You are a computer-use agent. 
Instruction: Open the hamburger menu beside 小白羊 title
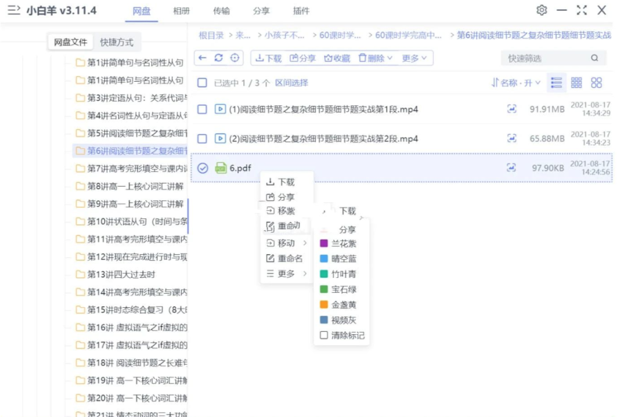tap(13, 10)
